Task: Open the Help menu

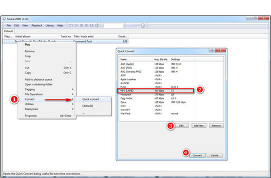Action: 60,26
